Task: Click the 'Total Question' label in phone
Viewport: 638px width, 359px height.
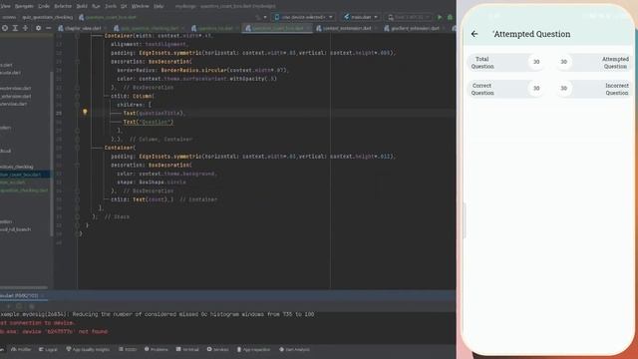Action: tap(482, 63)
